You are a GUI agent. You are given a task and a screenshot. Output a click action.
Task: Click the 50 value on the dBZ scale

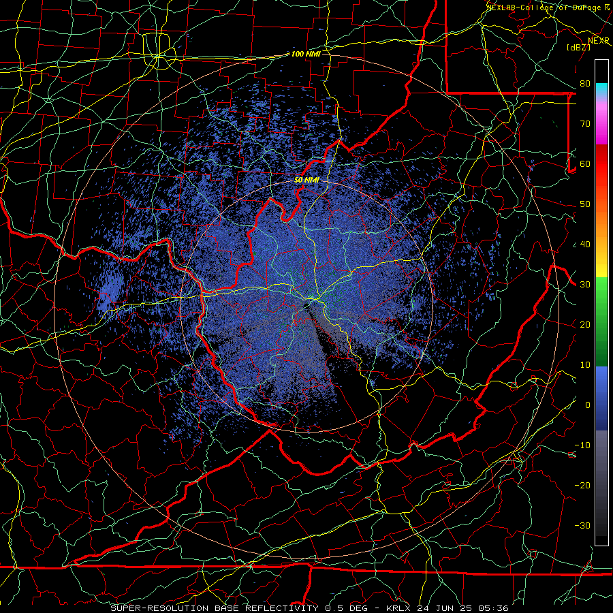tap(585, 204)
